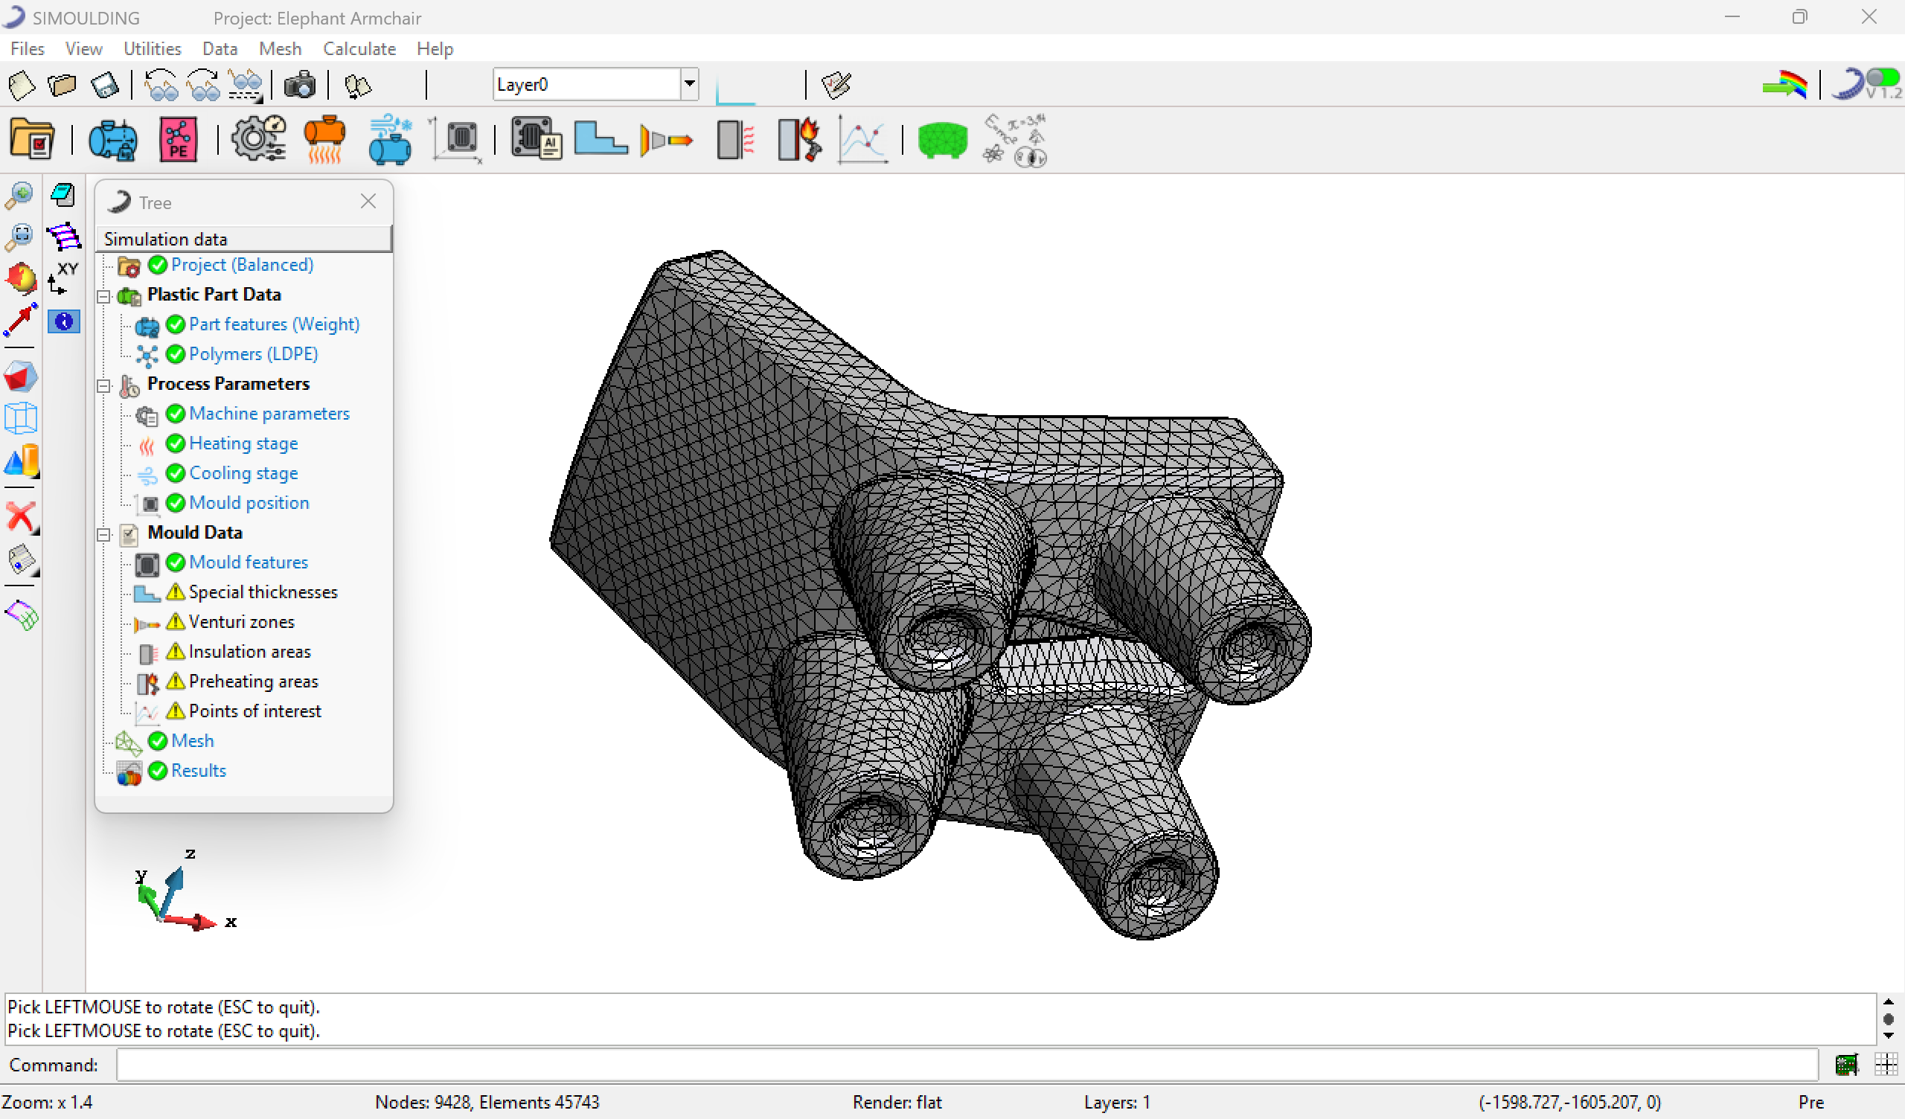1905x1119 pixels.
Task: Open Project (Balanced) in the tree
Action: click(x=242, y=265)
